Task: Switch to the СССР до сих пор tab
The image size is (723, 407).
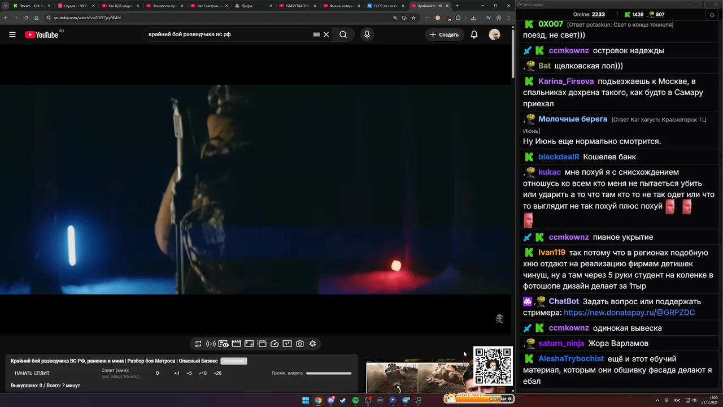Action: 385,6
